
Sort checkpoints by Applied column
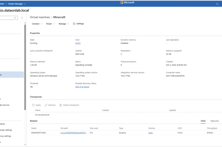(x=172, y=110)
